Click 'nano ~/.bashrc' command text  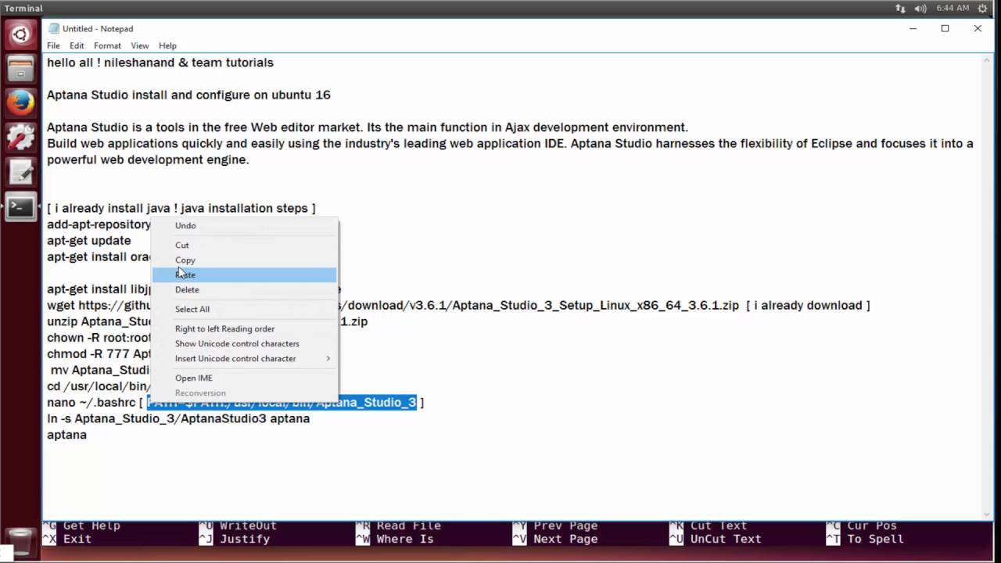coord(91,402)
